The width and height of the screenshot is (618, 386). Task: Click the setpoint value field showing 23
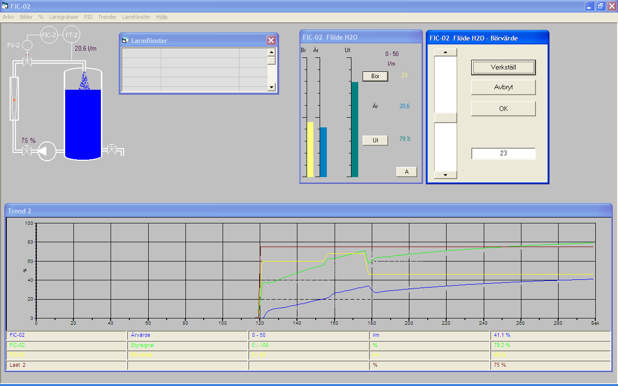504,153
